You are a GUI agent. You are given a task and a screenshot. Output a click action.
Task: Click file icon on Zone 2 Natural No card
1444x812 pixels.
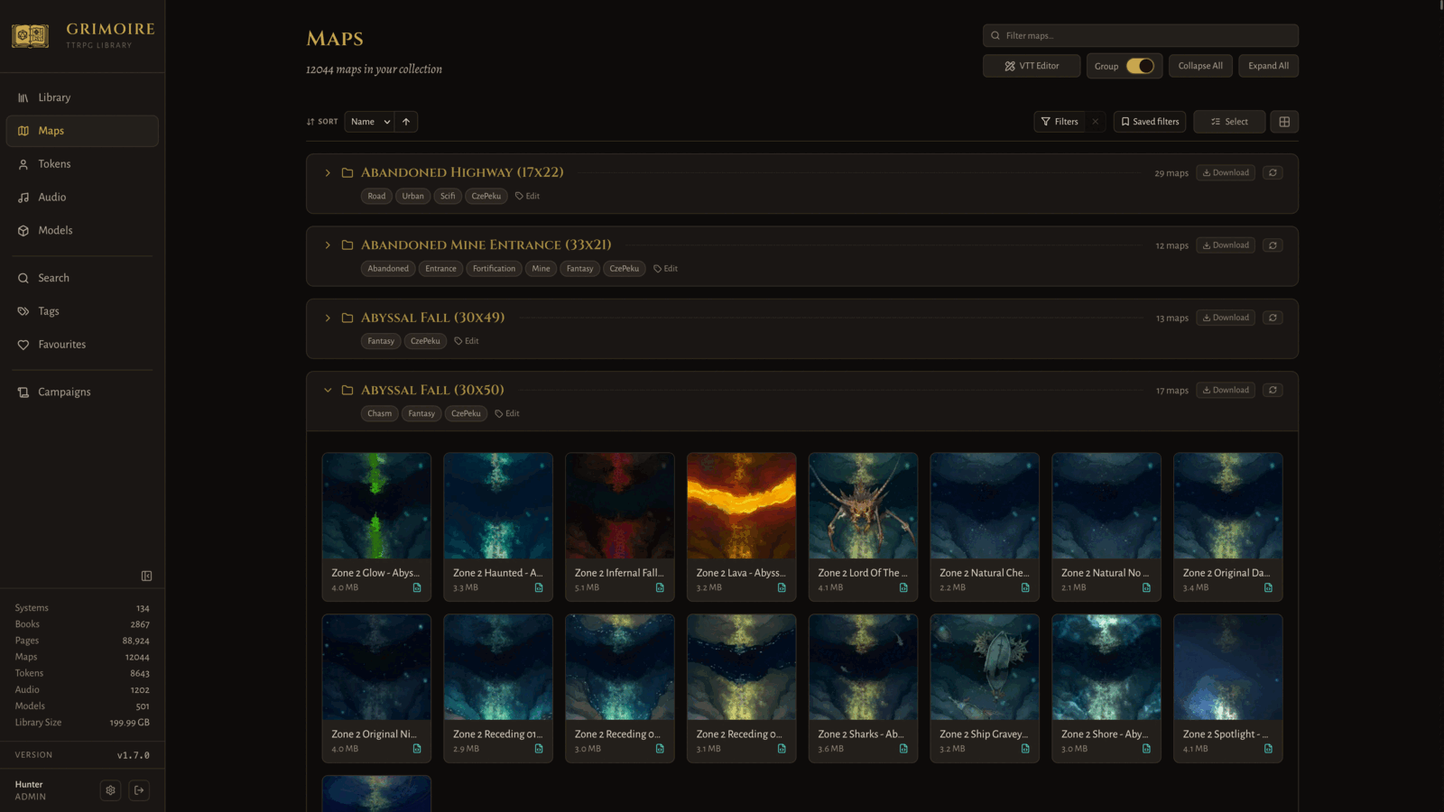click(1146, 587)
